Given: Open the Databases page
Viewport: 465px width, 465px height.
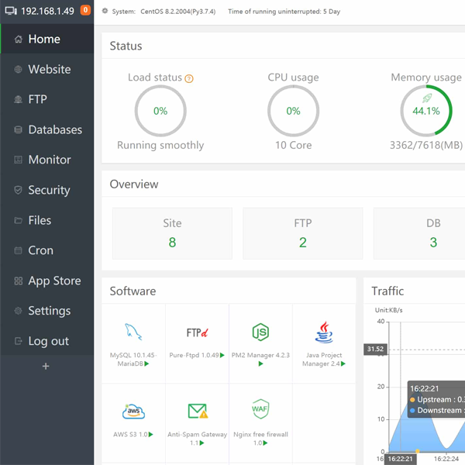Looking at the screenshot, I should [x=46, y=129].
